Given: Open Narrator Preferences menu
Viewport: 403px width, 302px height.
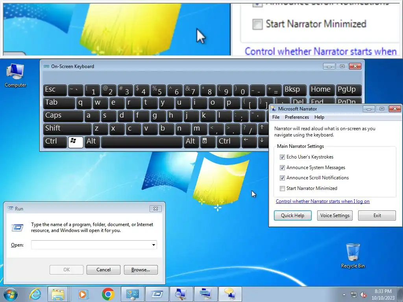Looking at the screenshot, I should pos(297,117).
